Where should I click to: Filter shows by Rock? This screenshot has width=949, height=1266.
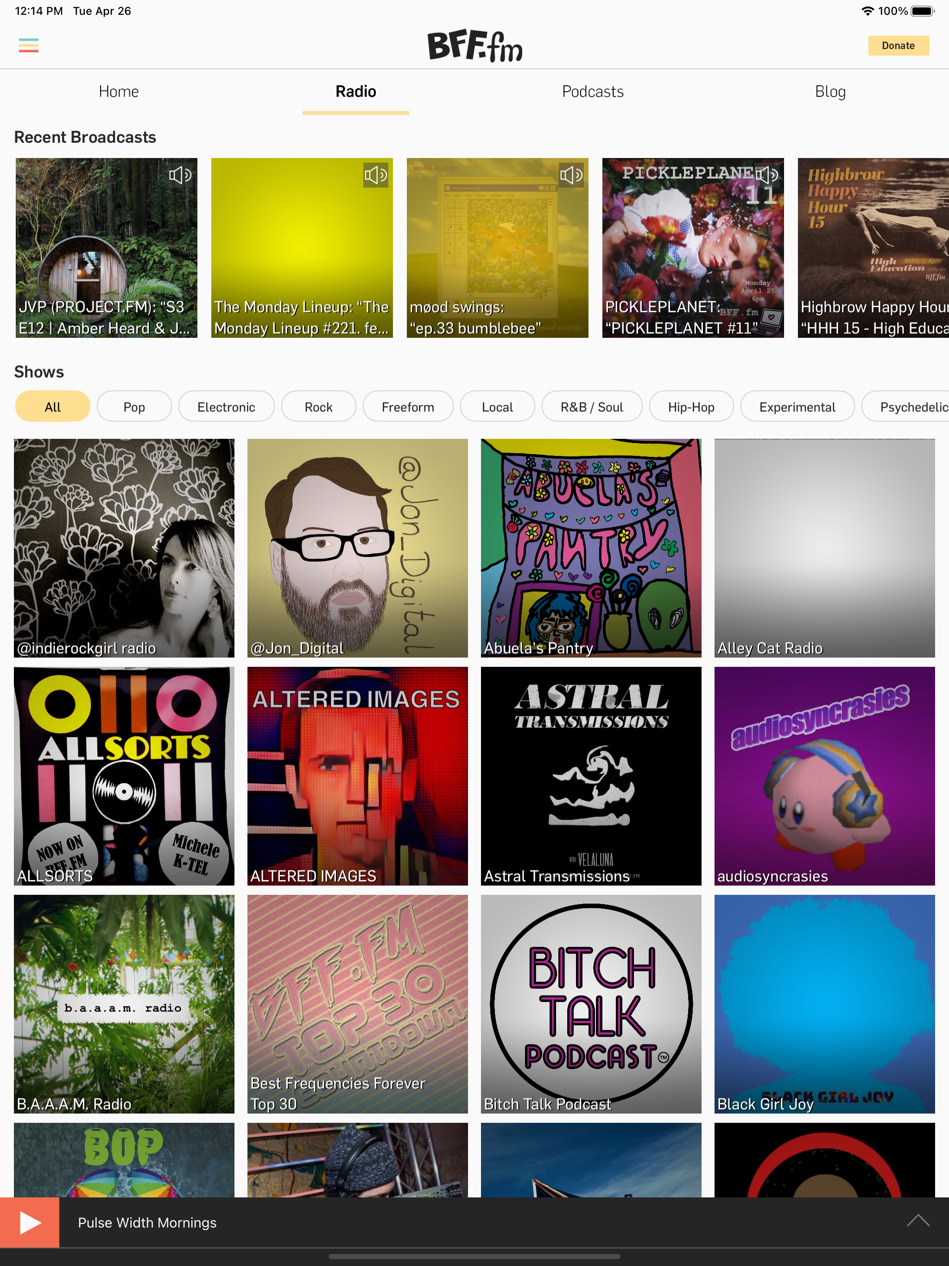318,407
